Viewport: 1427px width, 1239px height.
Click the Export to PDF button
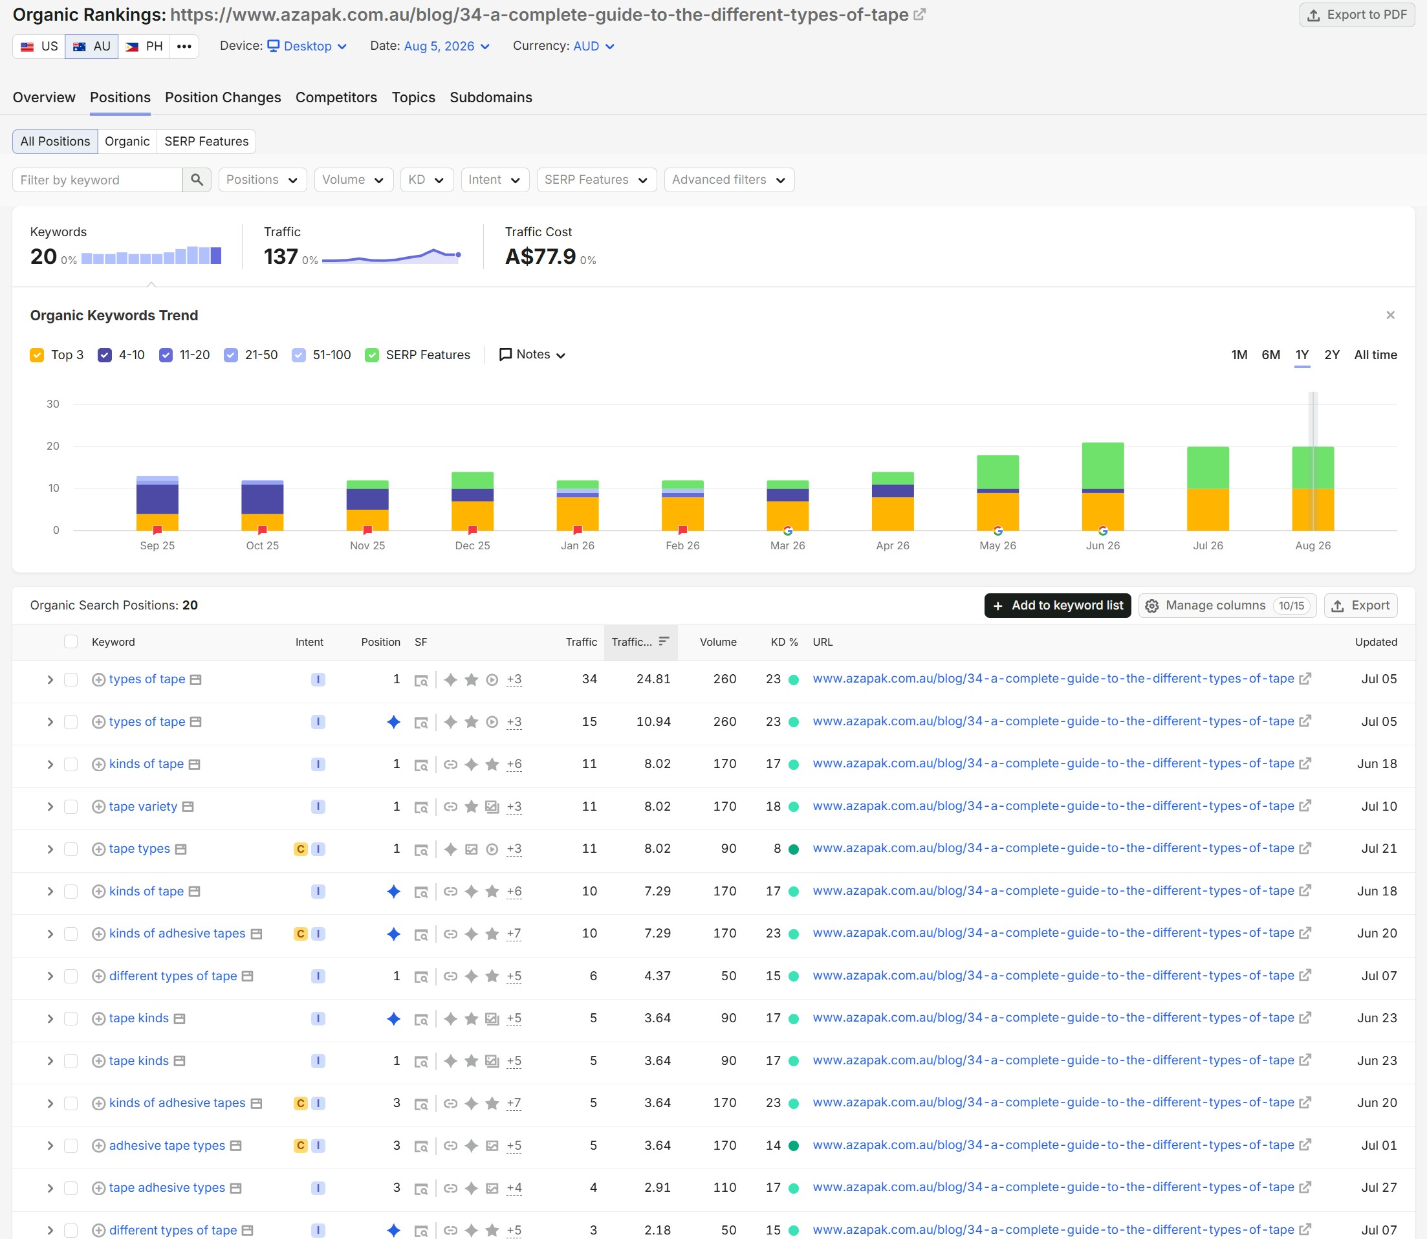point(1357,14)
